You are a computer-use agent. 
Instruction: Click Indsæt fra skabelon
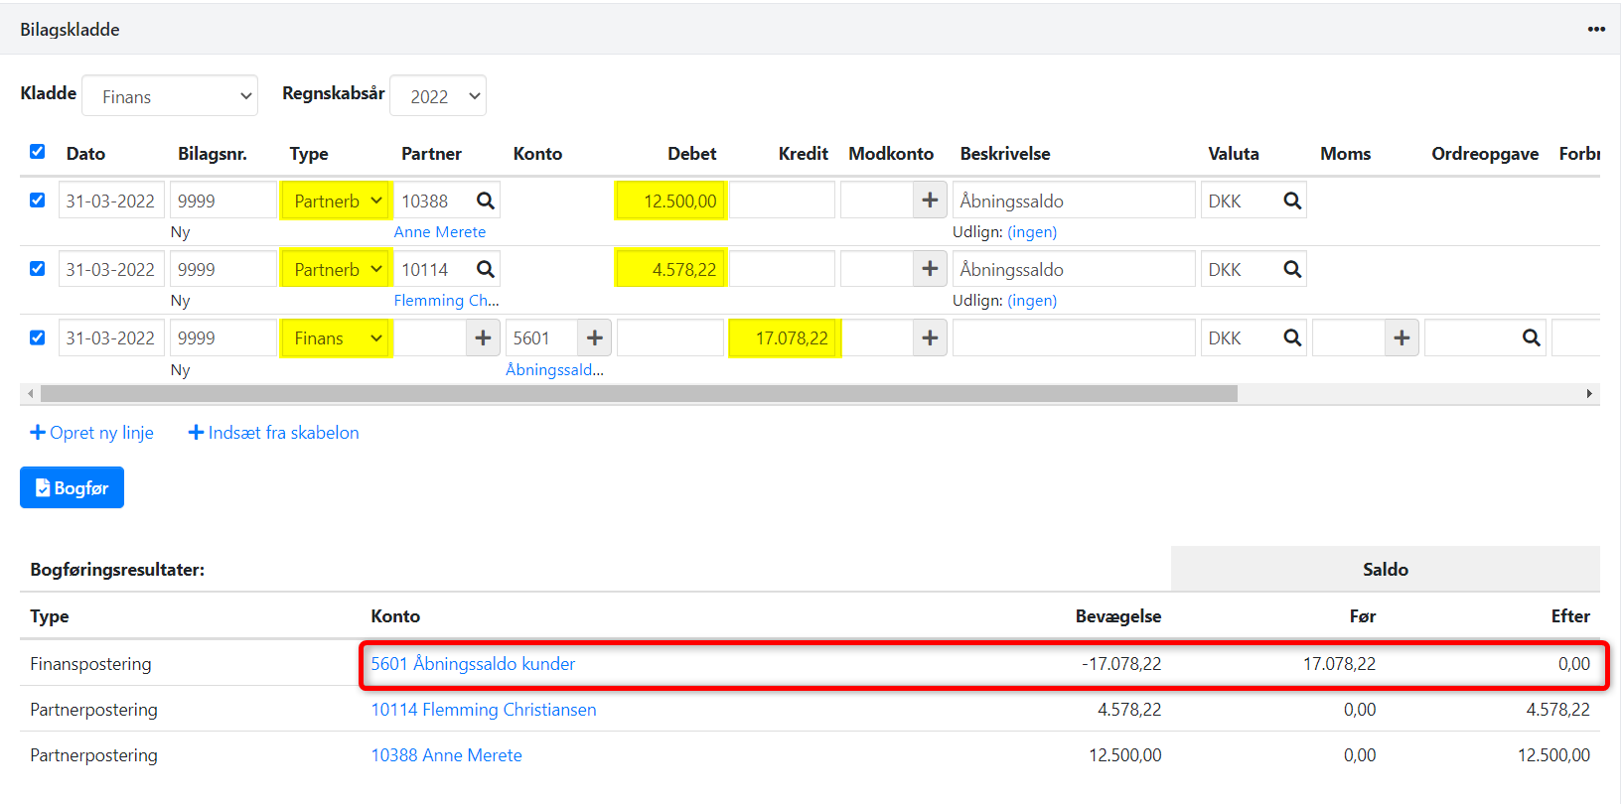click(x=274, y=433)
